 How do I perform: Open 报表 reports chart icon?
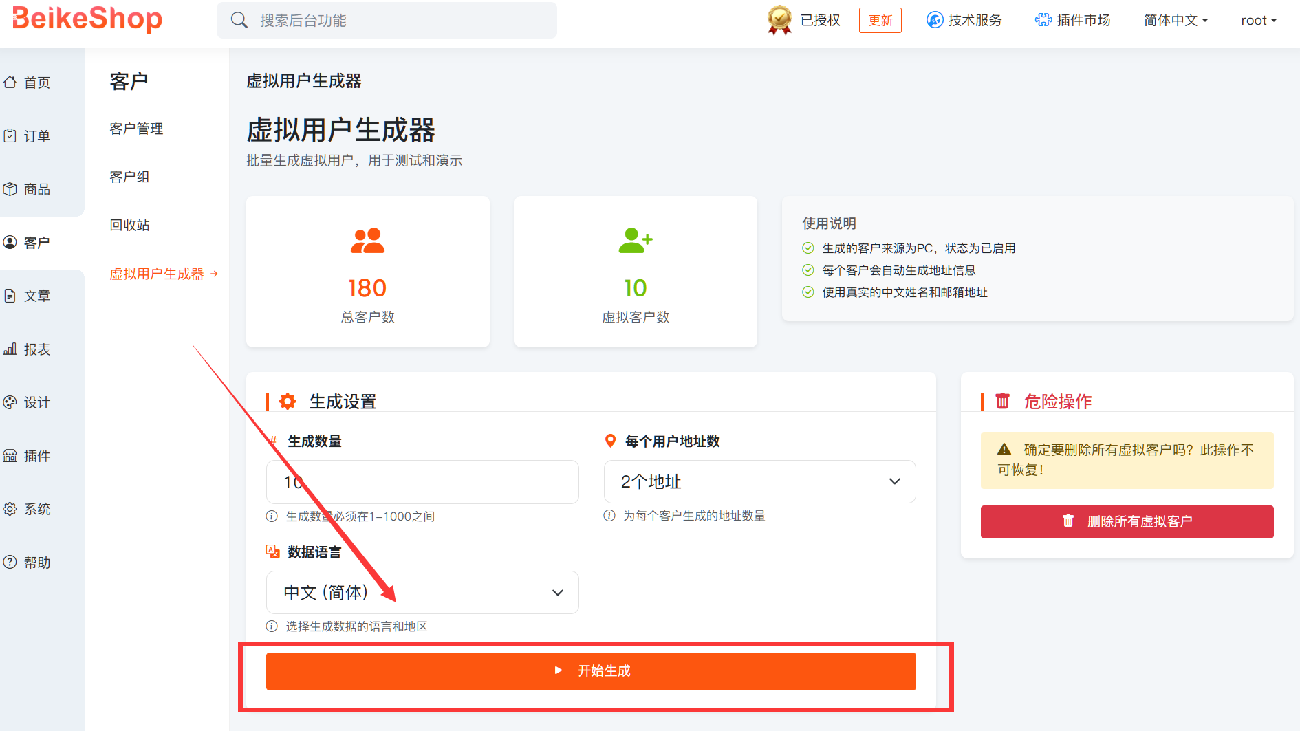10,349
